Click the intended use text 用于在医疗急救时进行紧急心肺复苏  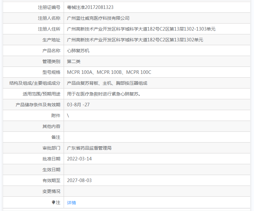click(104, 94)
